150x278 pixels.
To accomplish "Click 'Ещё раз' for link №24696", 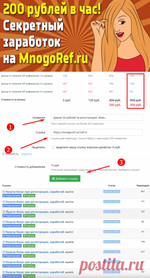I will (29, 266).
